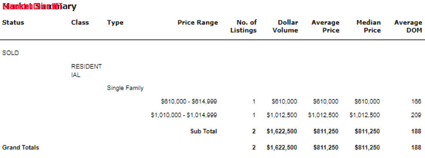Click the Price Range column header
This screenshot has height=158, width=425.
coord(197,22)
